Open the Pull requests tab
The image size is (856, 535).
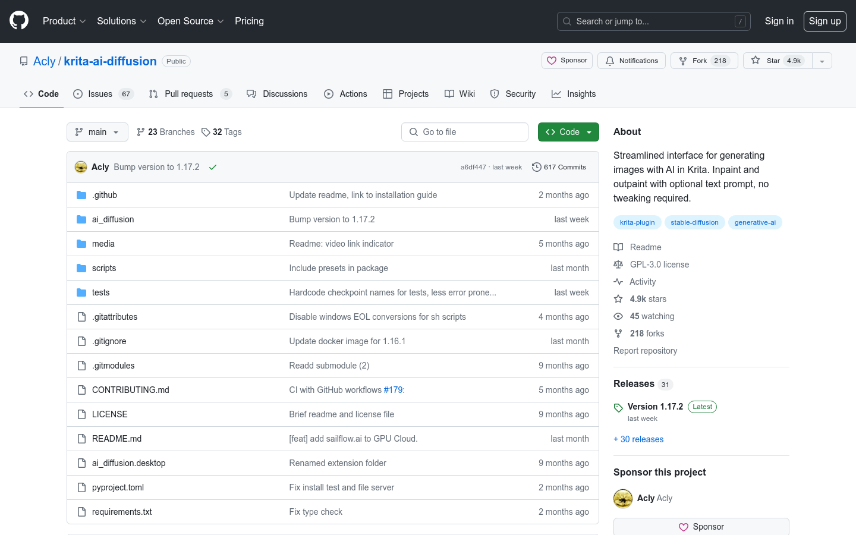pyautogui.click(x=189, y=94)
